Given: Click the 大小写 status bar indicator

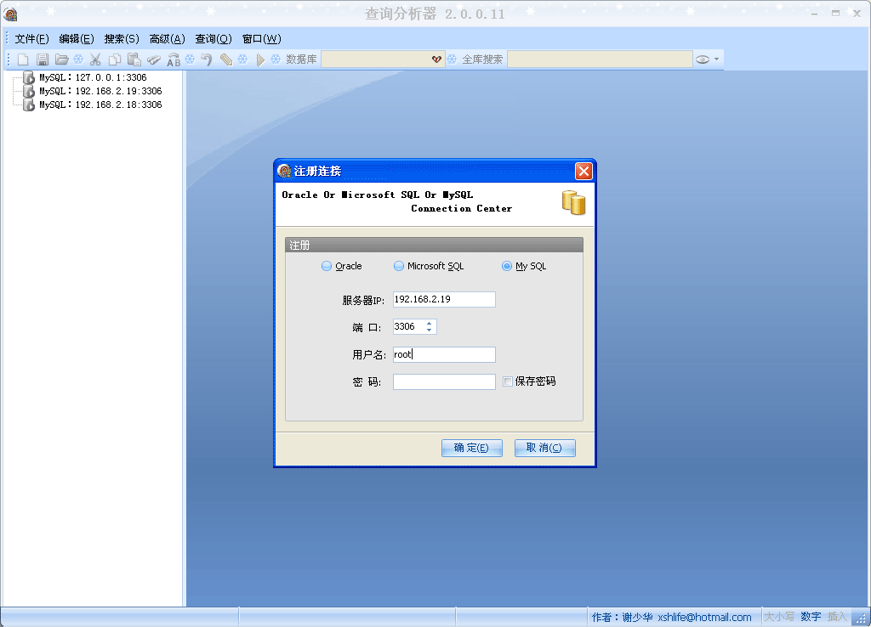Looking at the screenshot, I should 779,617.
